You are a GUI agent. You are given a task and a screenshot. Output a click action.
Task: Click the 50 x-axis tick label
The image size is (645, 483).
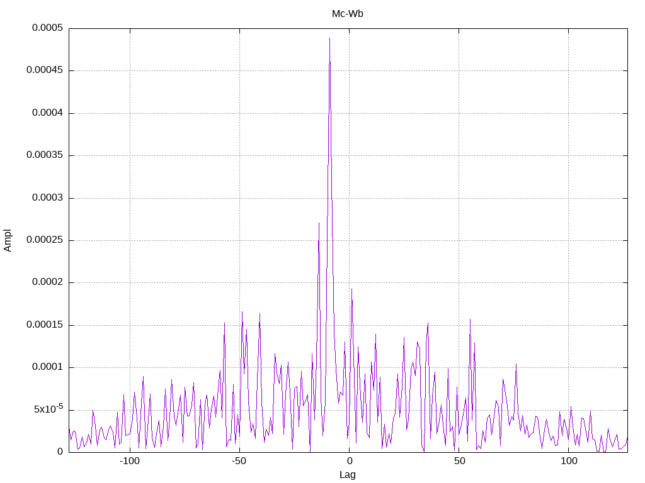[459, 461]
